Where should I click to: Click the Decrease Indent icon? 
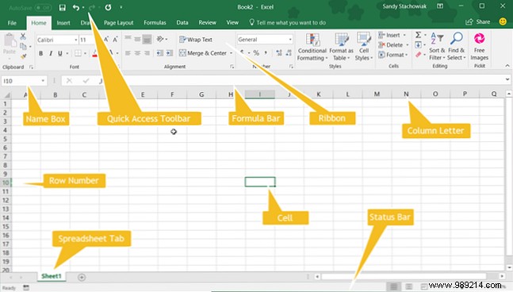(159, 53)
